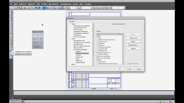This screenshot has height=103, width=184.
Task: Open the f(x) variables panel
Action: pyautogui.click(x=47, y=8)
